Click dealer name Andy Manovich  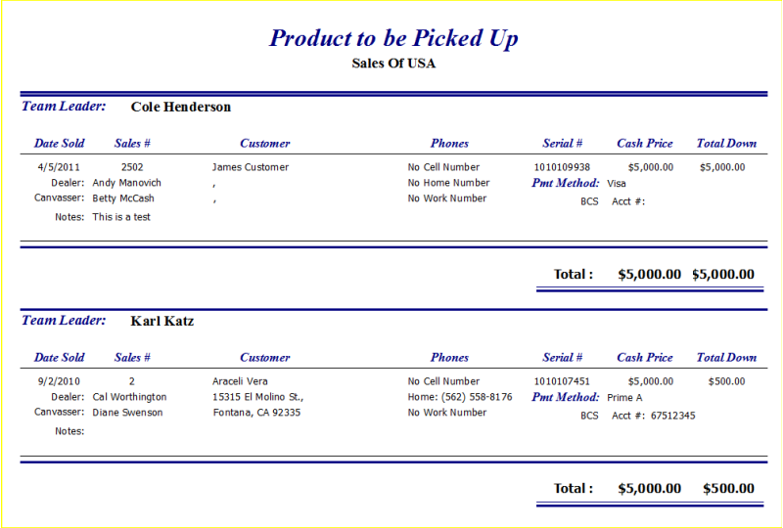(127, 183)
